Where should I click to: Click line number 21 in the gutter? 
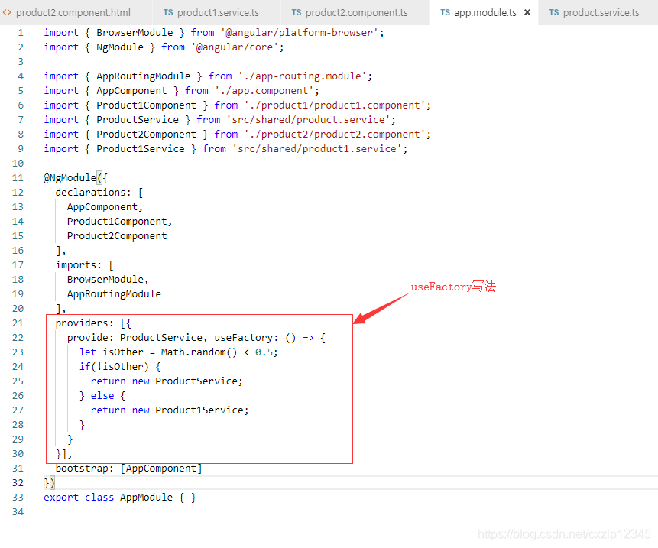tap(18, 323)
